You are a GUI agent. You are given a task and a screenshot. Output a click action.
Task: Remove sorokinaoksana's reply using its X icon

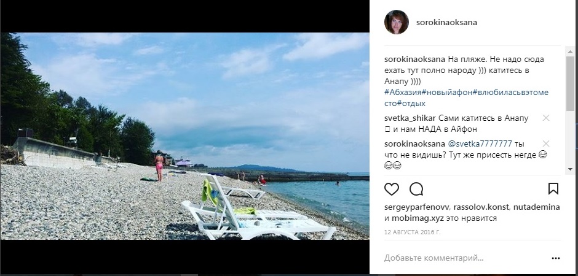coord(546,144)
